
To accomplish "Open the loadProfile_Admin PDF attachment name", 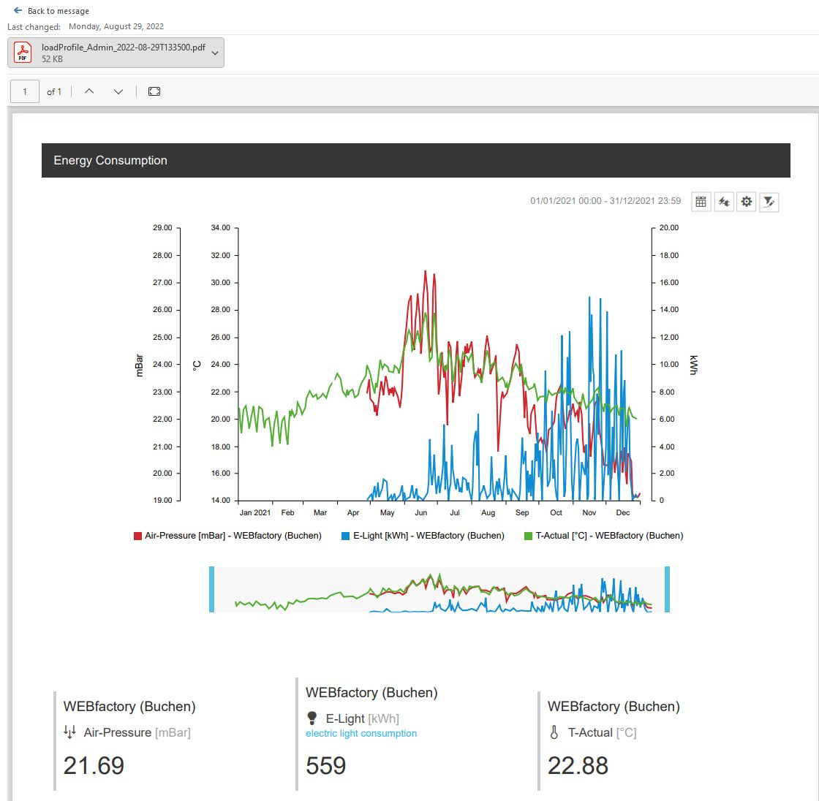I will 123,48.
